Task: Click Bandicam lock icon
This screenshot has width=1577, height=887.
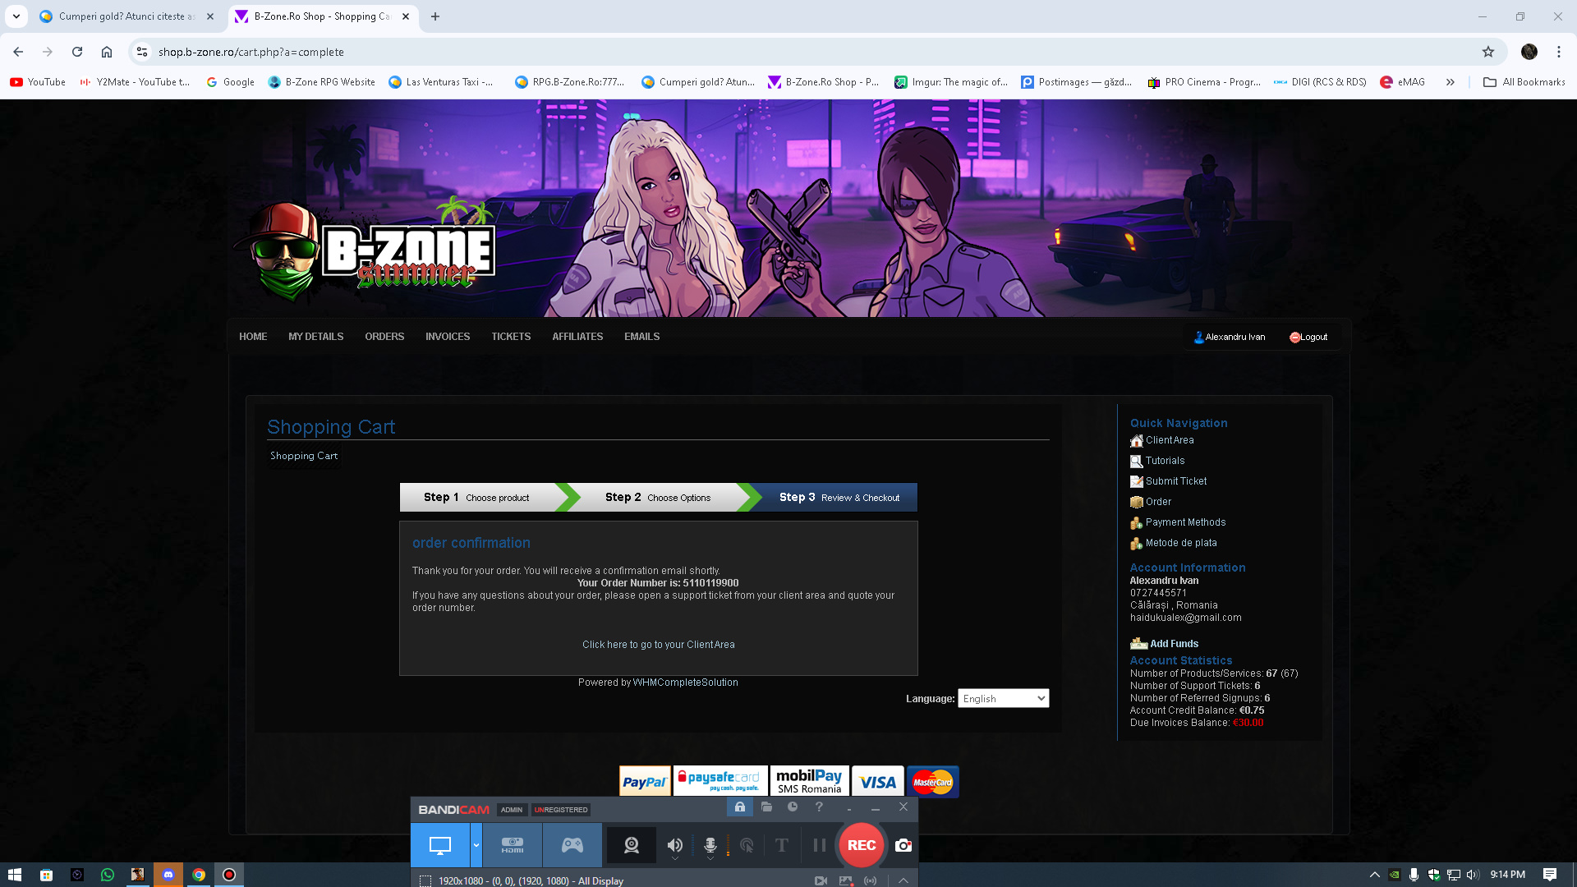Action: [740, 807]
